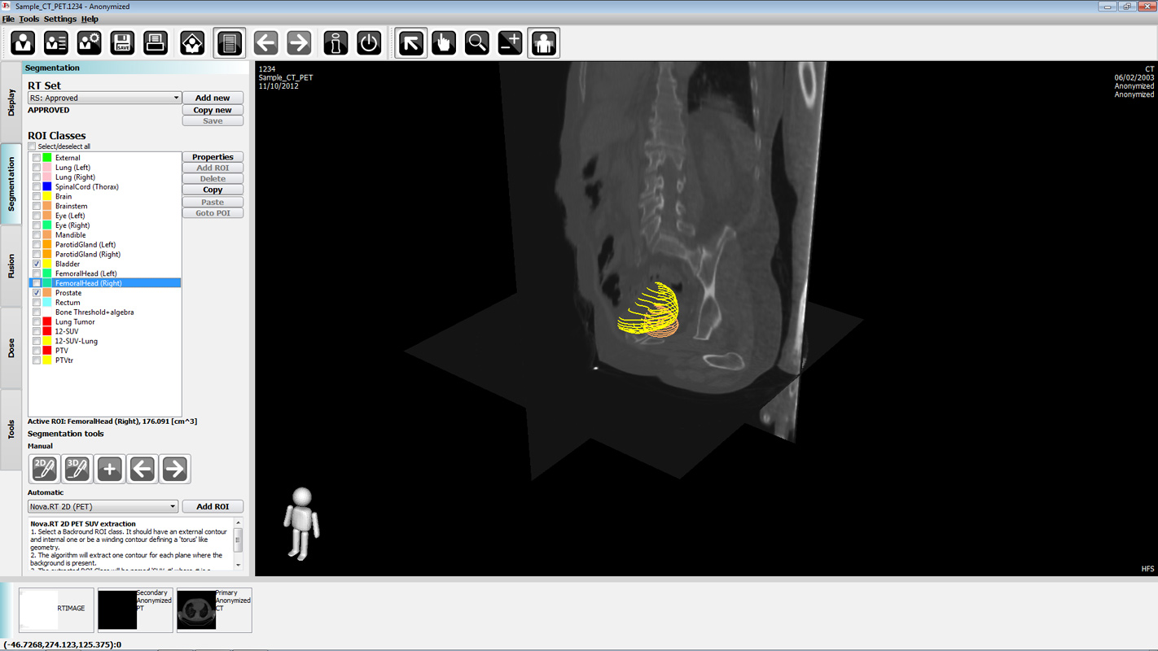This screenshot has height=651, width=1158.
Task: Open the patient selection icon
Action: (x=23, y=42)
